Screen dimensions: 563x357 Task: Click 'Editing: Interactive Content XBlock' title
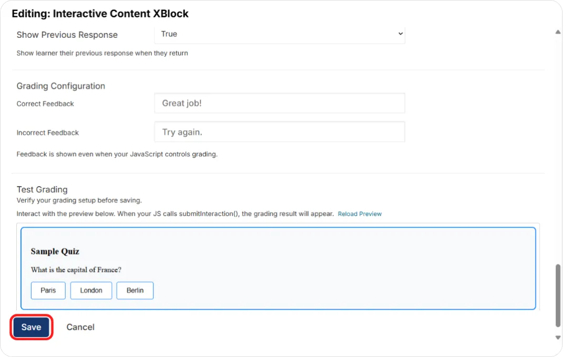coord(100,14)
